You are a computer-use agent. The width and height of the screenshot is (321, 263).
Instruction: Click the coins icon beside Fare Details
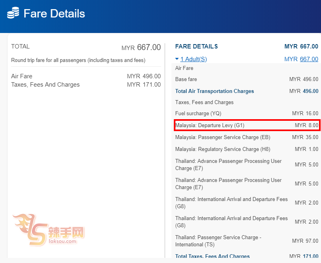click(13, 13)
